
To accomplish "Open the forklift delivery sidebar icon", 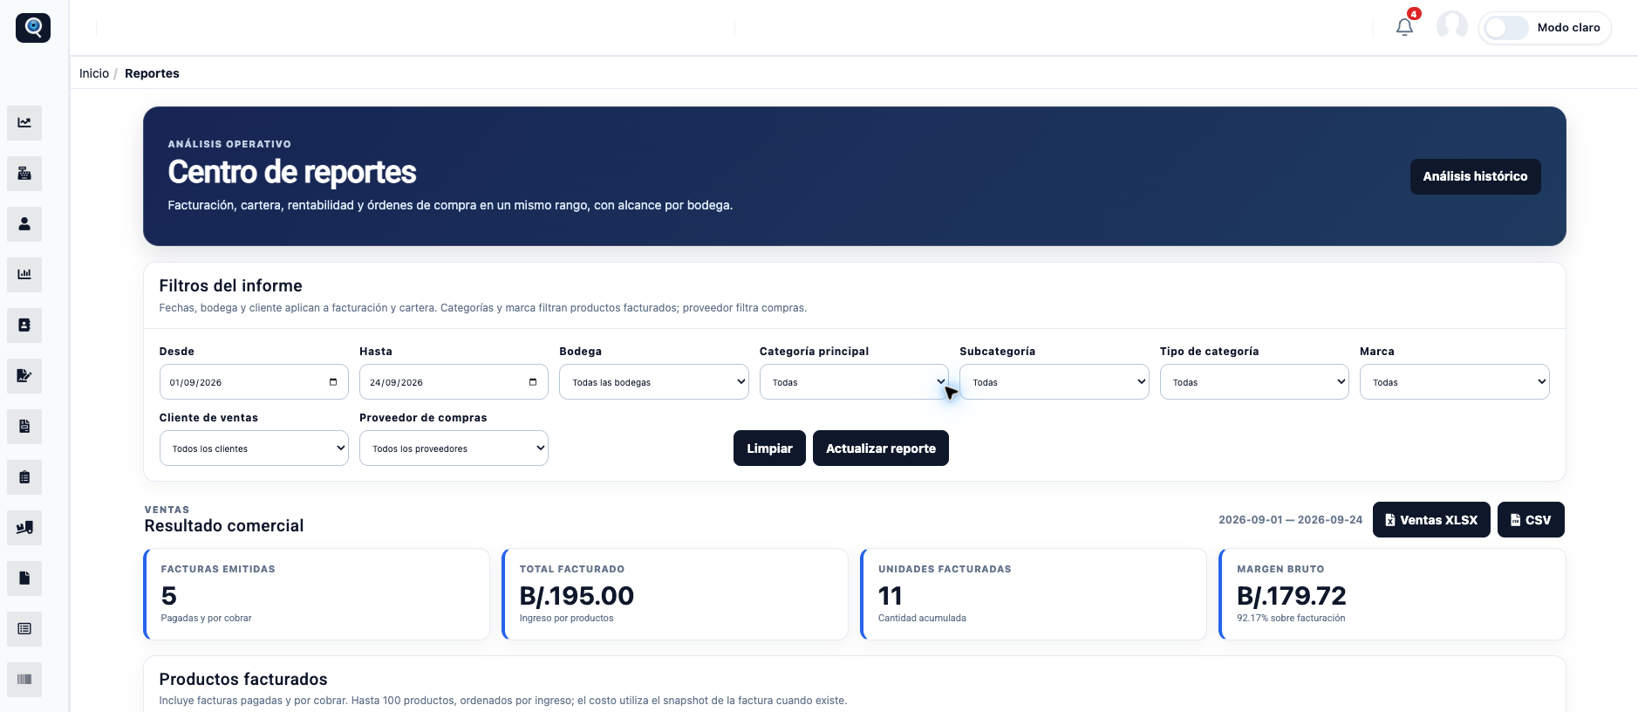I will 24,528.
